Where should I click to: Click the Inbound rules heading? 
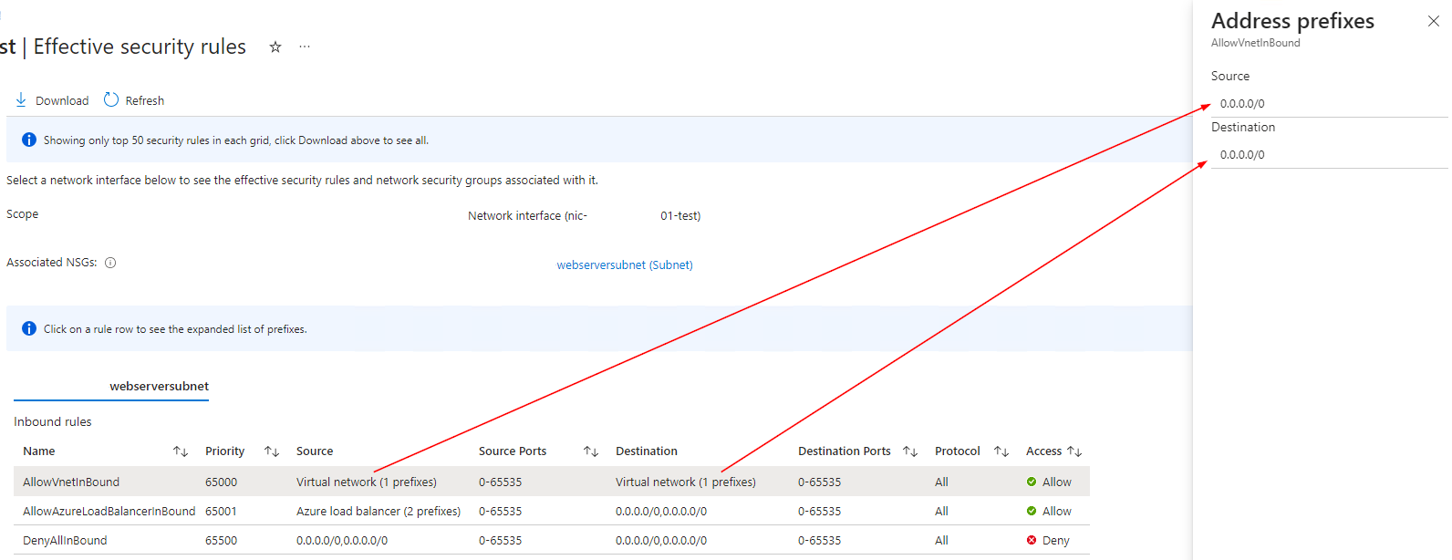coord(53,422)
